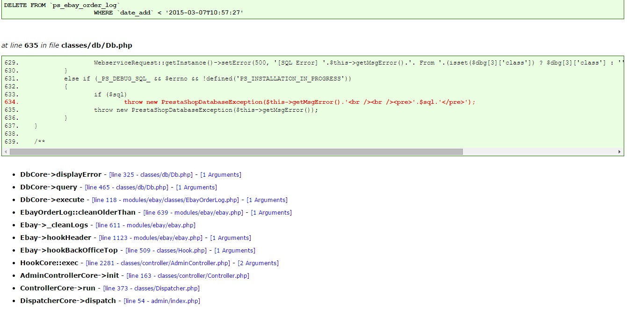Click the 'classes/db/Db.php' file name heading
The width and height of the screenshot is (627, 311).
(x=97, y=45)
